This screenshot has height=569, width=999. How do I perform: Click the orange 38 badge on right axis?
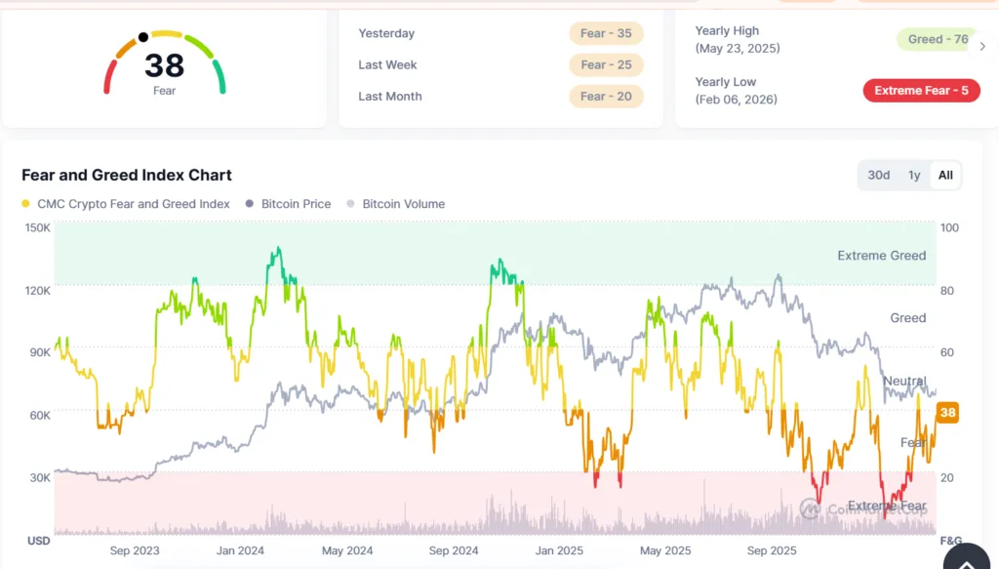click(x=946, y=412)
